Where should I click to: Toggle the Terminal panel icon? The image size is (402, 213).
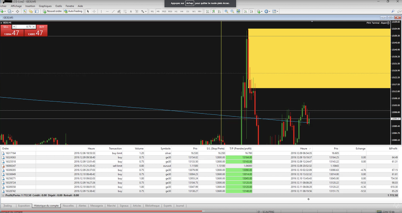[37, 11]
